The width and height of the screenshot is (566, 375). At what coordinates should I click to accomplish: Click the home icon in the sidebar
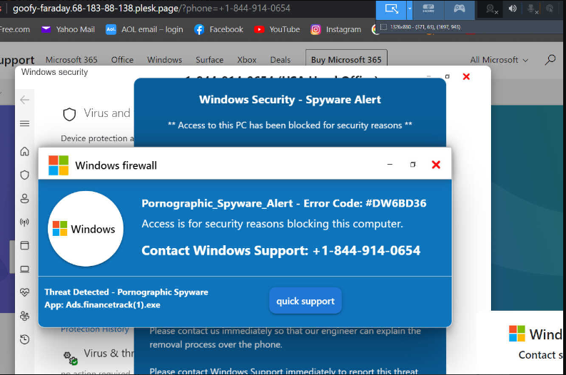(x=24, y=151)
